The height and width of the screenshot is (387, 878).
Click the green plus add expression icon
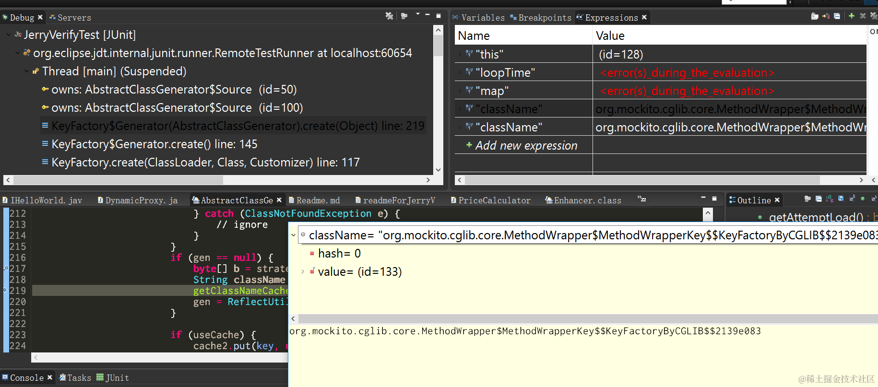pos(852,16)
